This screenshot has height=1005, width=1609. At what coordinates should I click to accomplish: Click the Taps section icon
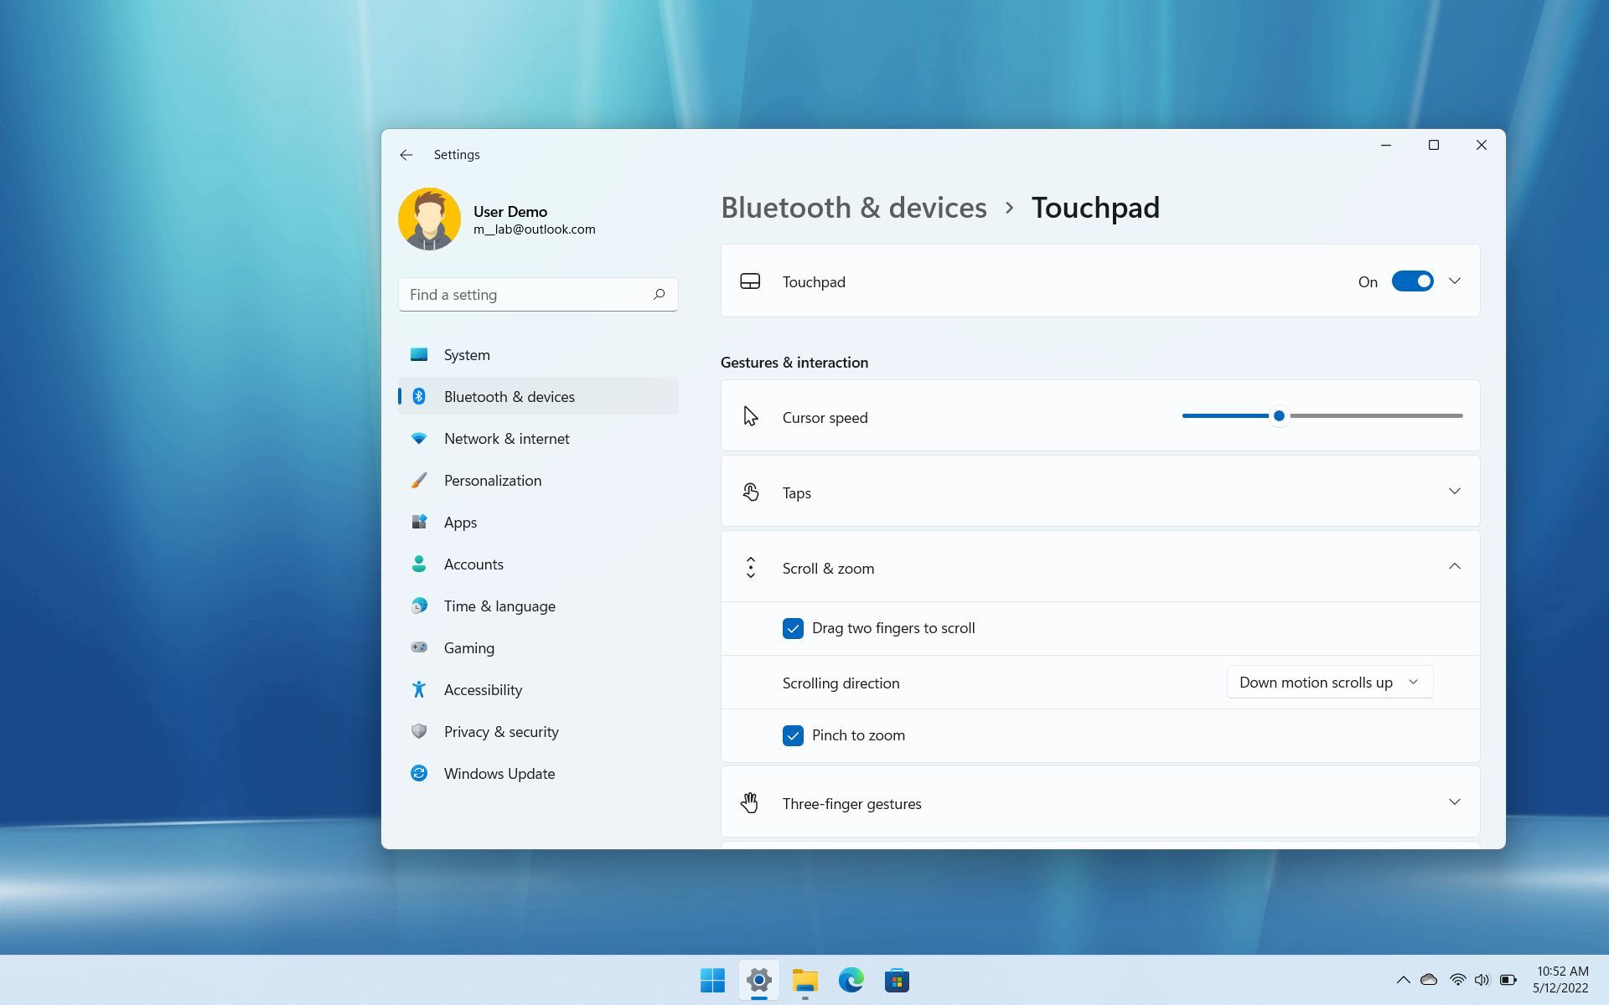(749, 491)
